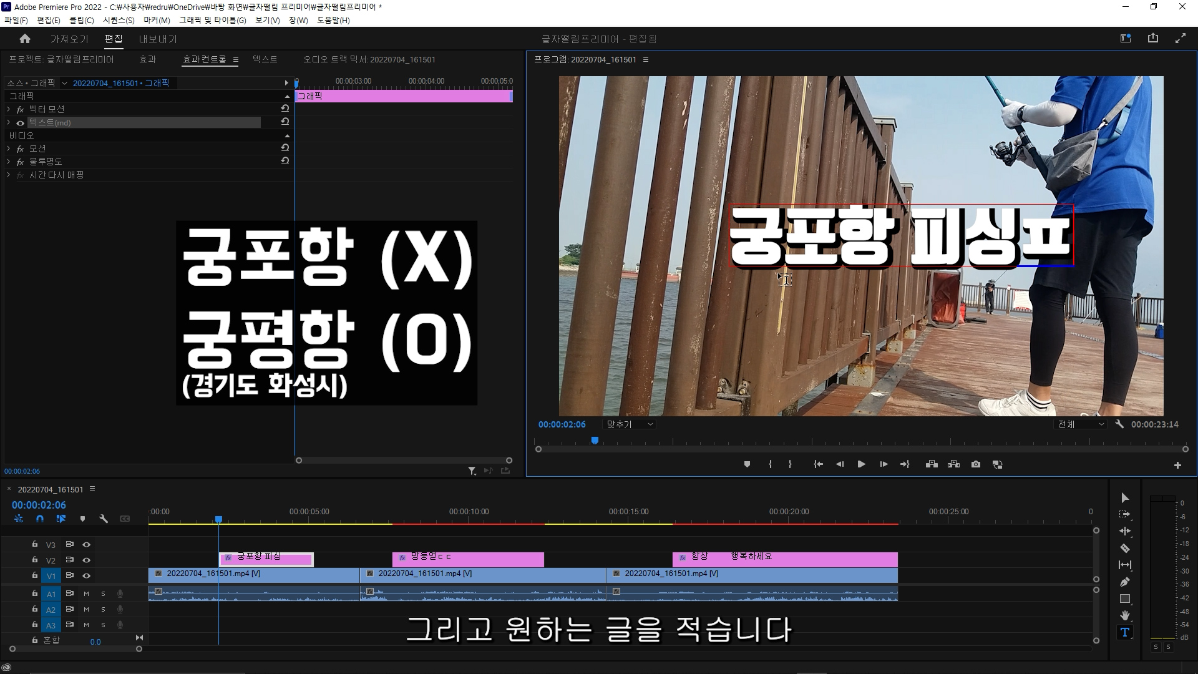
Task: Select the Hand tool
Action: pyautogui.click(x=1124, y=615)
